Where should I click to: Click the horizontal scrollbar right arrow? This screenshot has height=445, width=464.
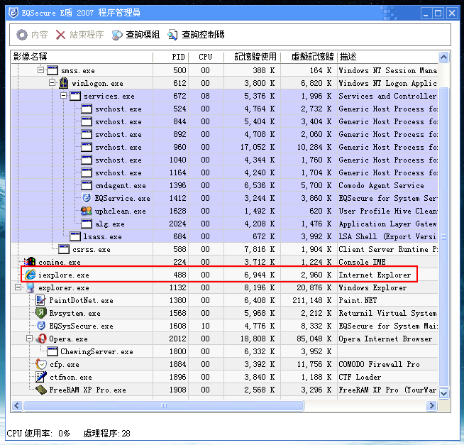coord(431,405)
